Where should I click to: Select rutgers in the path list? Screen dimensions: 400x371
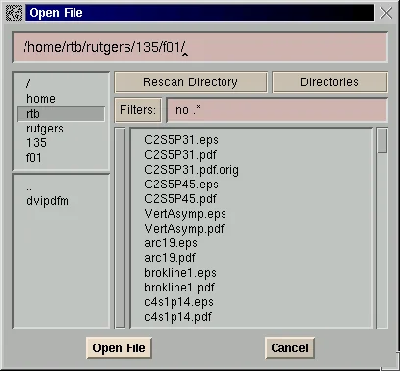tap(61, 129)
